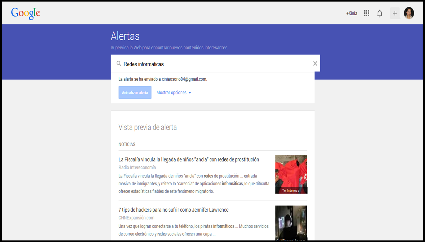Click the CNNExpansión.com source name
This screenshot has width=425, height=242.
click(x=136, y=218)
